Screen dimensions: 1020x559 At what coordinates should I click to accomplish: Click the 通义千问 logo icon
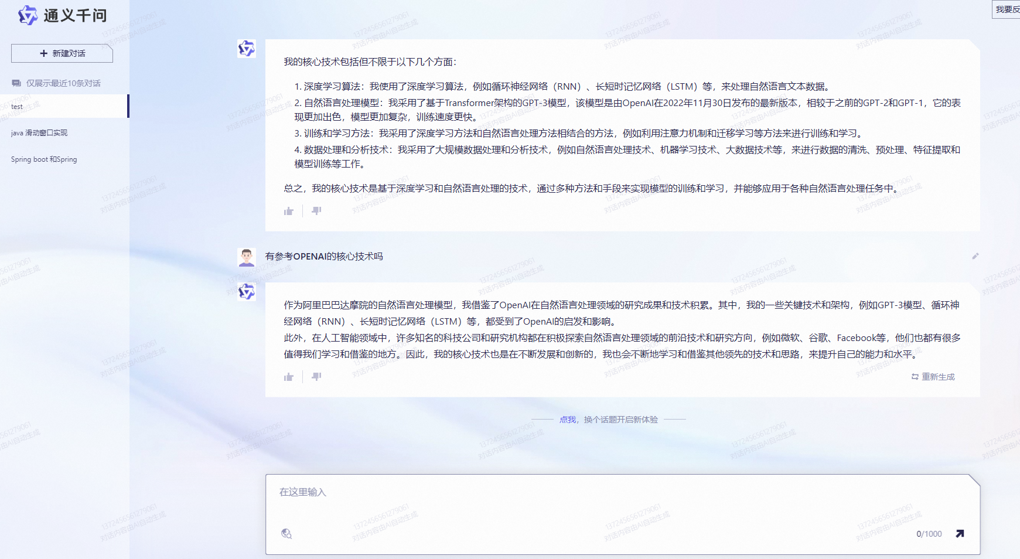pos(28,15)
